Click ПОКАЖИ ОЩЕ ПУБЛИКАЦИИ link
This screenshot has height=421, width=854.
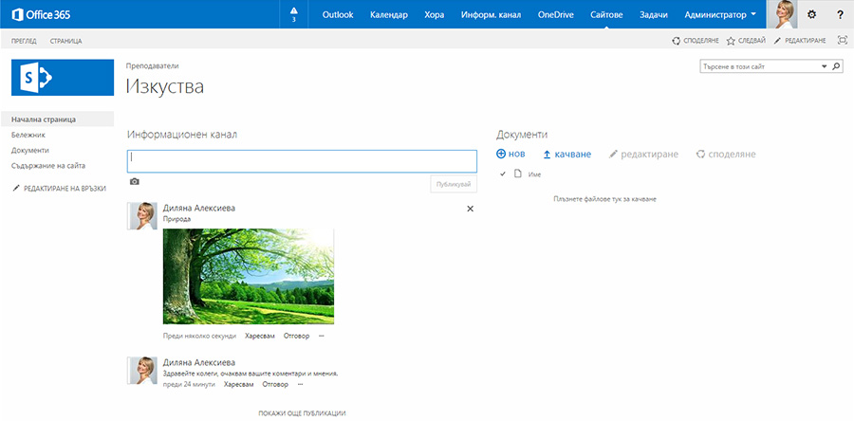[x=303, y=413]
